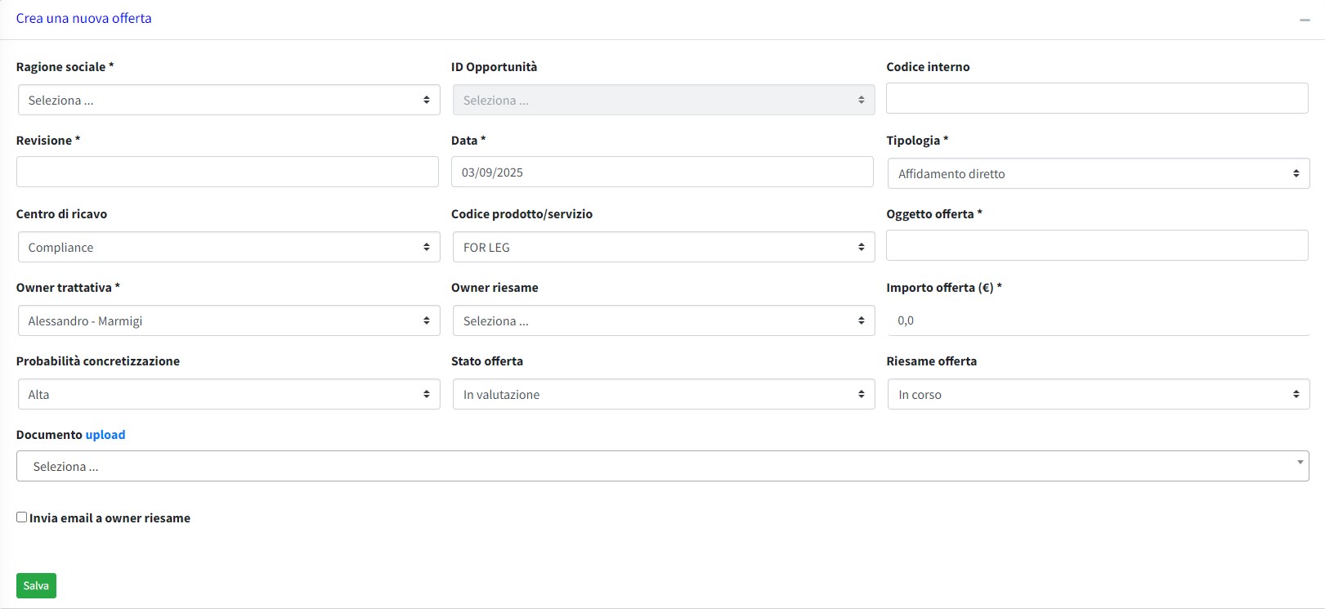Expand the Owner riesame dropdown
Image resolution: width=1325 pixels, height=609 pixels.
coord(663,320)
